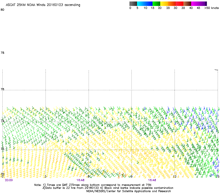Click the '25' legend scale label
Screen dimensions: 220x193
(168, 8)
